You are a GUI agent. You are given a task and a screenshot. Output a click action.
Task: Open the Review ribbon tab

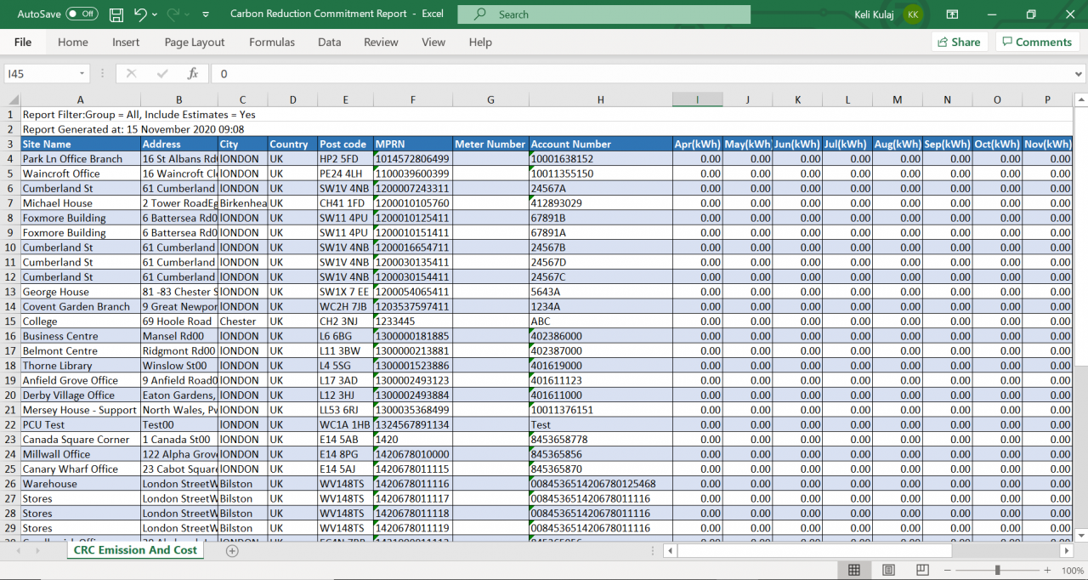(x=380, y=42)
